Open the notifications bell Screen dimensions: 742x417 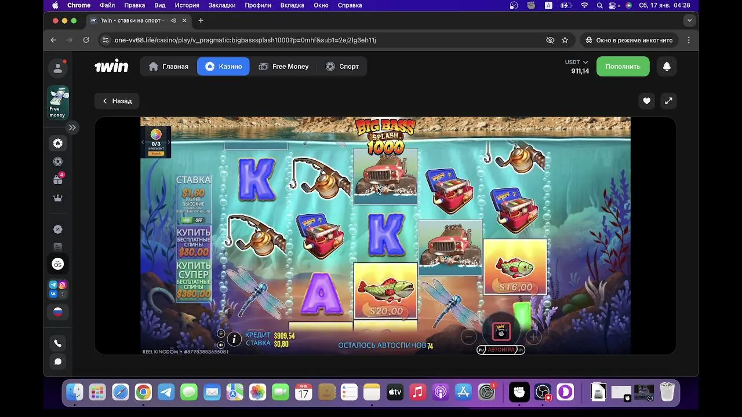[x=667, y=67]
